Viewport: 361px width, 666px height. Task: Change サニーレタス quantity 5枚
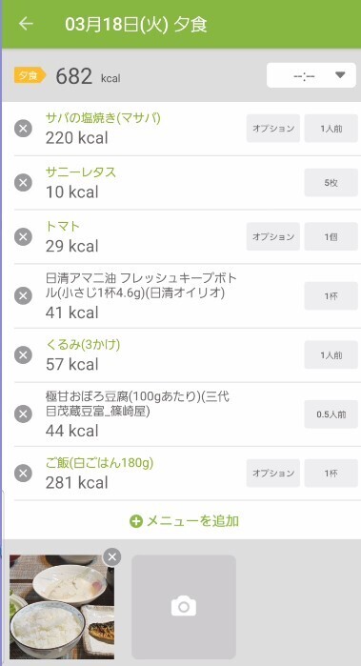click(331, 183)
